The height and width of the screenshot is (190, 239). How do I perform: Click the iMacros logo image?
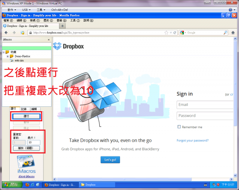click(27, 164)
